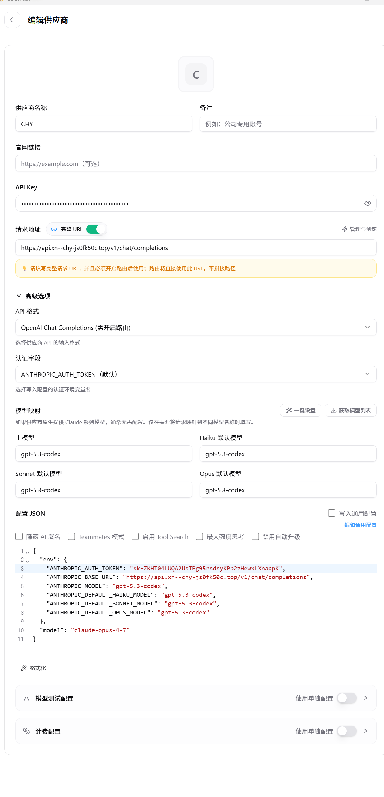Check 启用 Tool Search checkbox

click(135, 536)
